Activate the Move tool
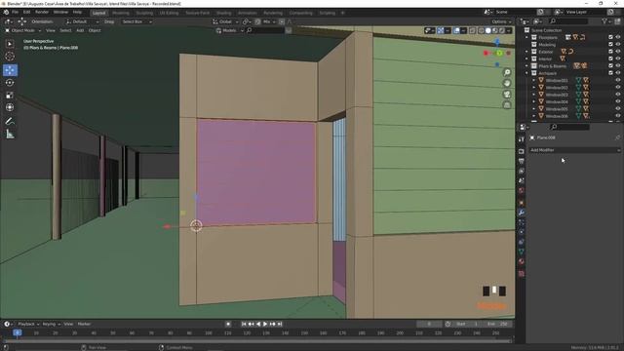This screenshot has height=351, width=624. click(10, 70)
